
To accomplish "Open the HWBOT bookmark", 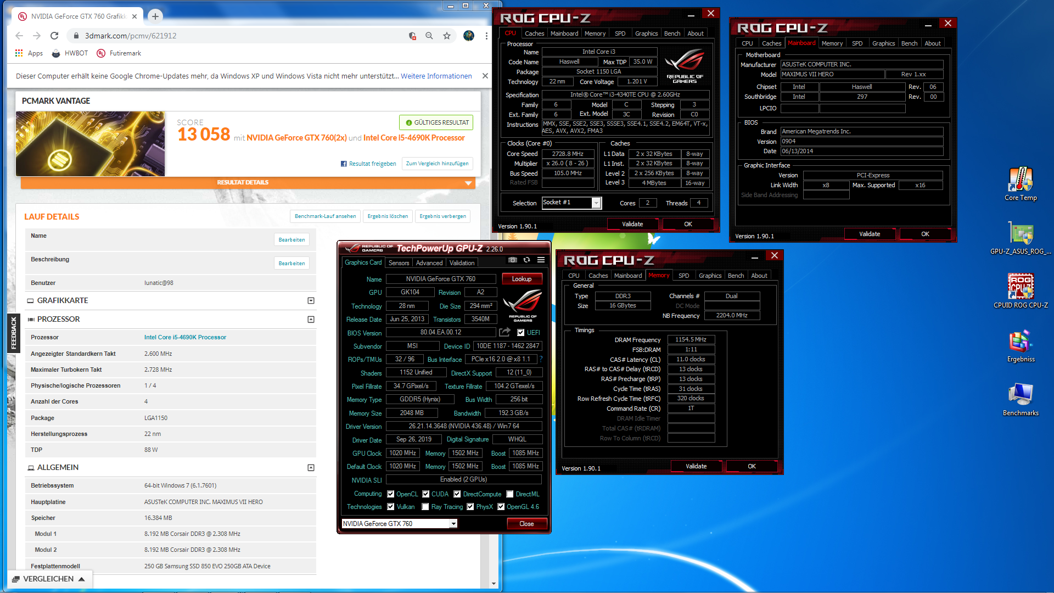I will point(70,53).
